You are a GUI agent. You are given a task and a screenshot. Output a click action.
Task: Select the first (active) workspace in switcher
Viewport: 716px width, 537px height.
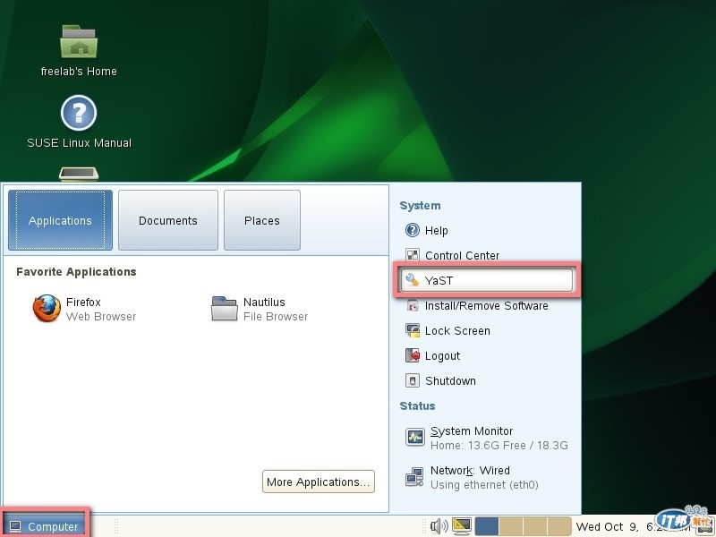(487, 526)
